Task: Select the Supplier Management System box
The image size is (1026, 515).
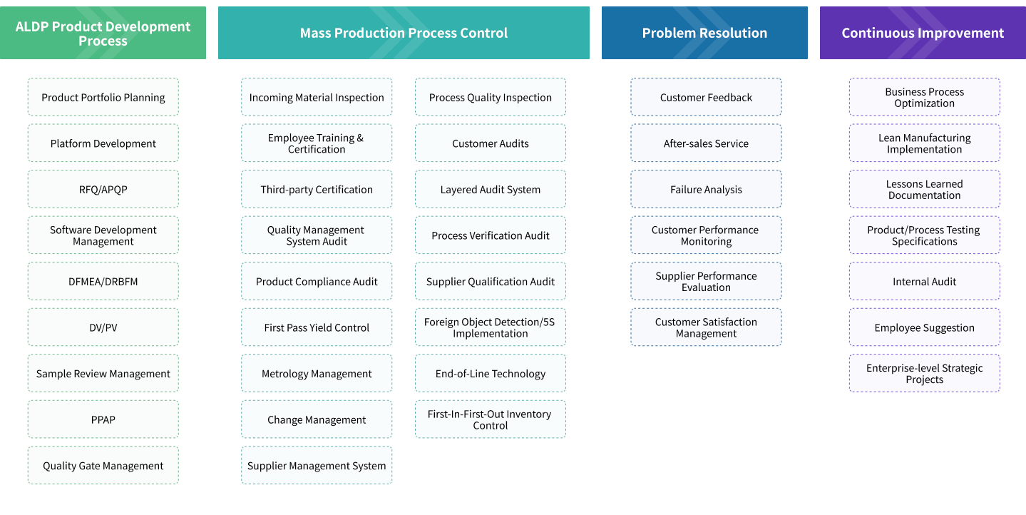Action: pos(317,466)
